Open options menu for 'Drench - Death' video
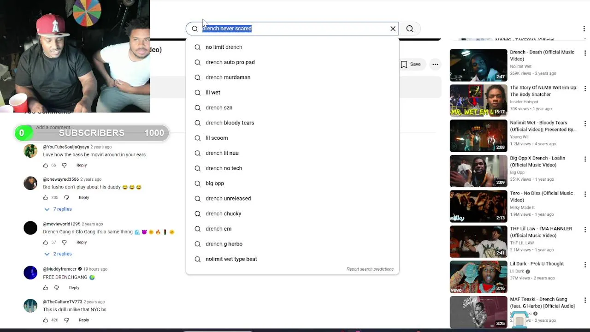 click(585, 53)
